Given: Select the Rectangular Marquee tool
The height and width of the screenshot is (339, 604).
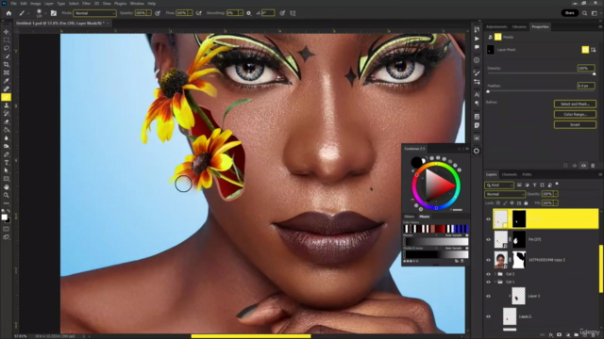Looking at the screenshot, I should (7, 40).
